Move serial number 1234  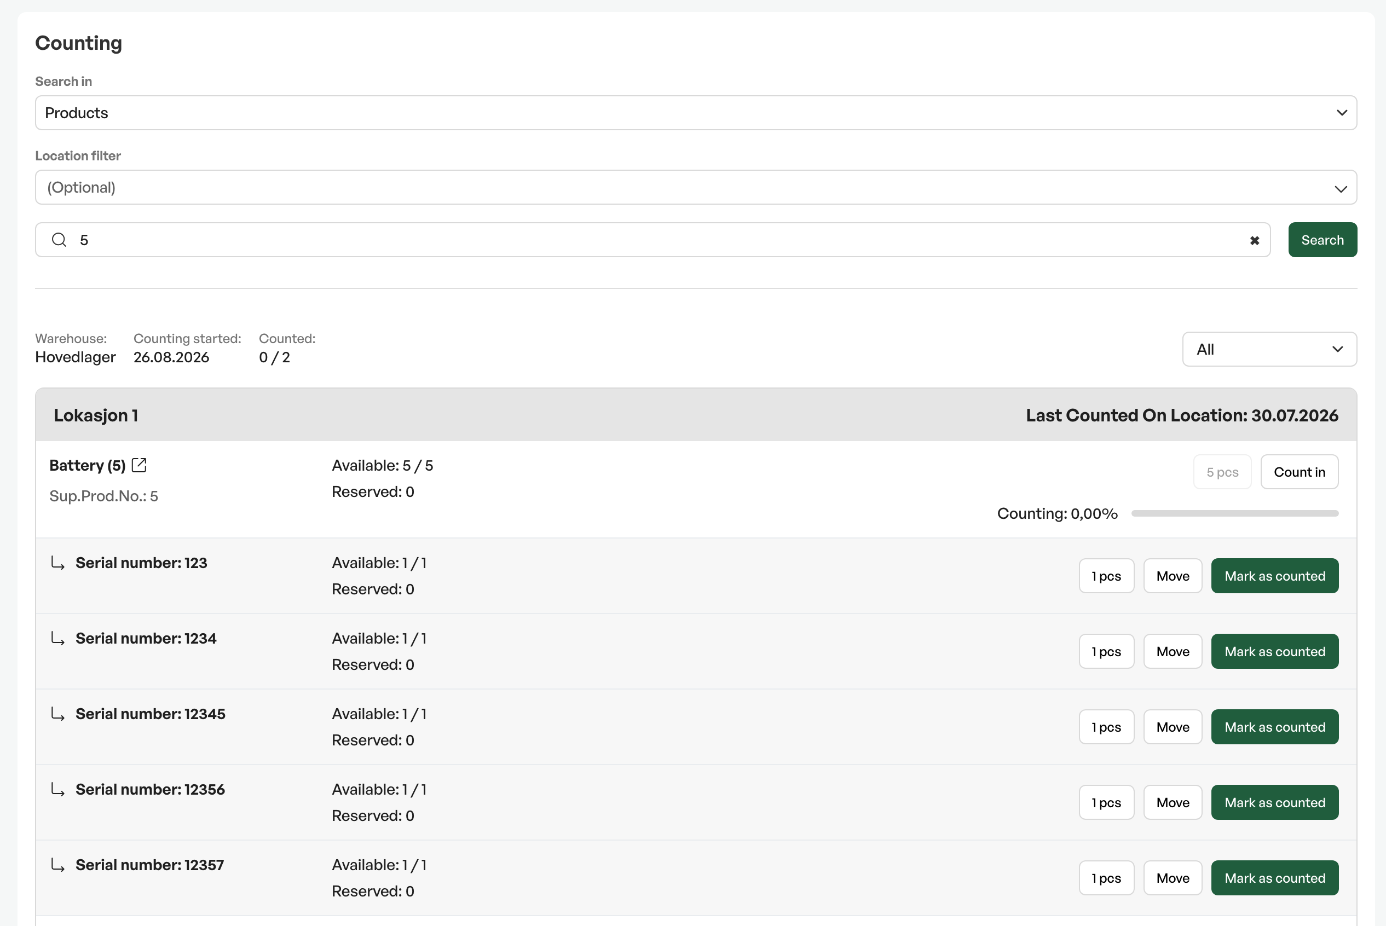tap(1172, 651)
